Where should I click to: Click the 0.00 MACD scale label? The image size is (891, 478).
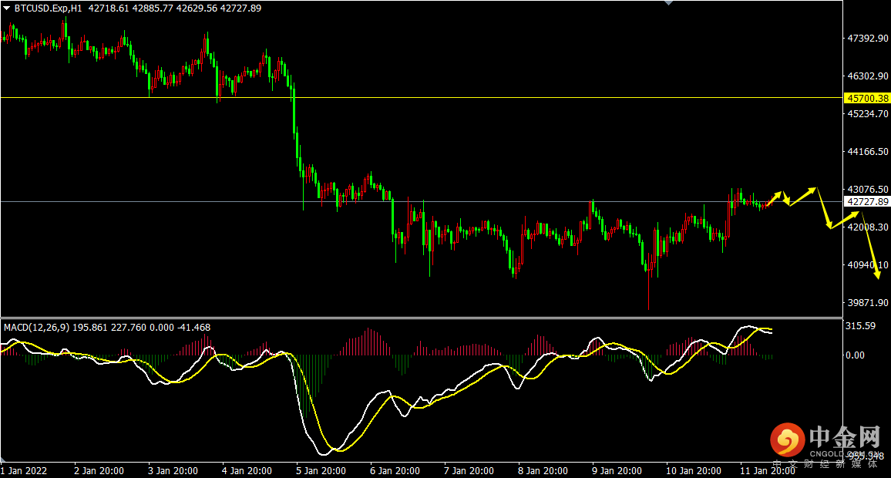tap(856, 355)
